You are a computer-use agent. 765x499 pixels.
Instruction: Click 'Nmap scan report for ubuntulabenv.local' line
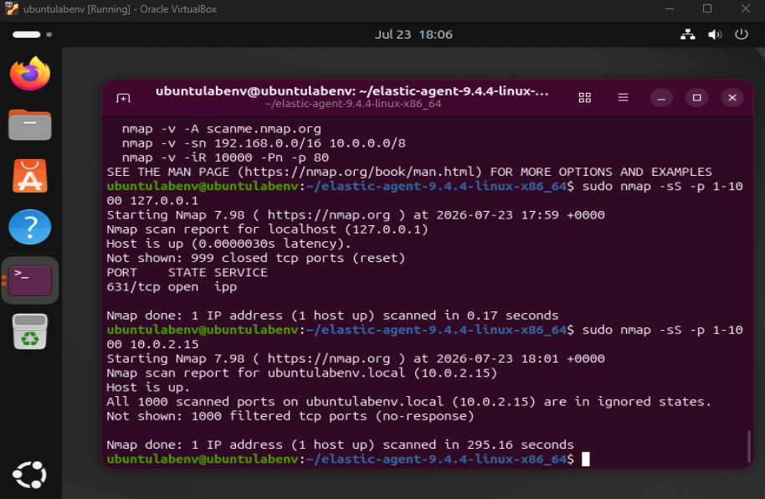click(302, 373)
